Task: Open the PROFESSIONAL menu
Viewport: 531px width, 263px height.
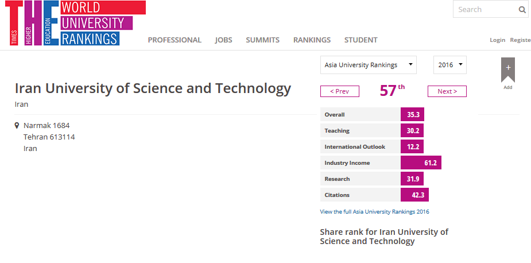Action: click(175, 40)
